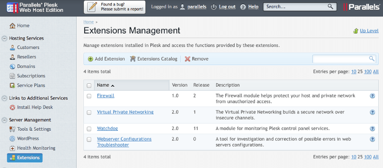This screenshot has height=168, width=383.
Task: Show All entries using top pager
Action: click(376, 72)
